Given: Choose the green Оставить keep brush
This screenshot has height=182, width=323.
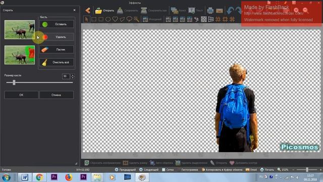Looking at the screenshot, I should [57, 24].
